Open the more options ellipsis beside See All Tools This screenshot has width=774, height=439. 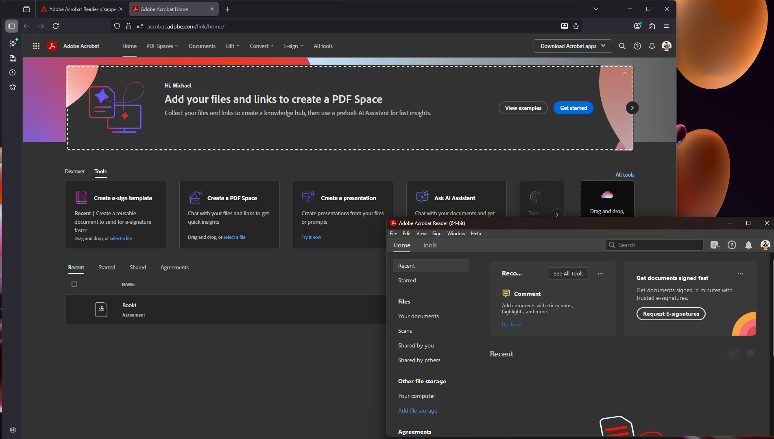(600, 274)
